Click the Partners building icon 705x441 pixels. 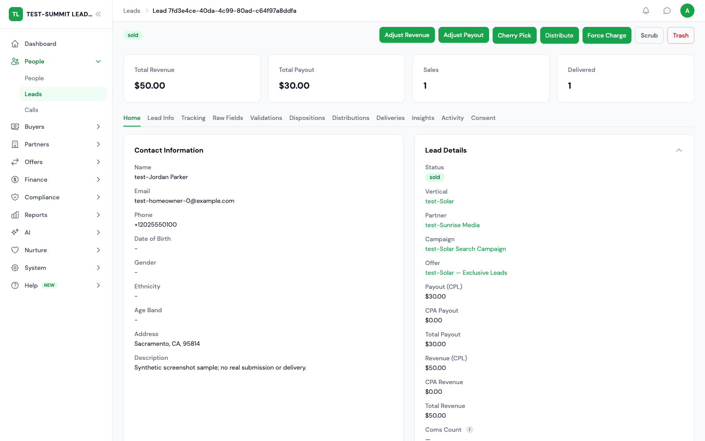pyautogui.click(x=15, y=144)
